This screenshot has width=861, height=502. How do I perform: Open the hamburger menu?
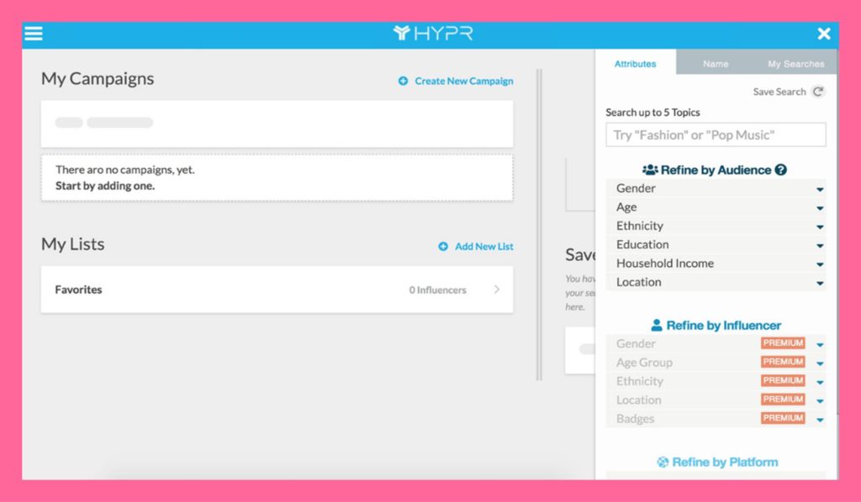34,34
